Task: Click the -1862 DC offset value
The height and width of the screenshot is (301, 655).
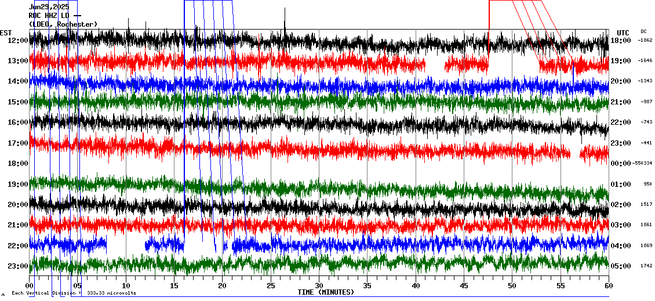Action: point(645,41)
